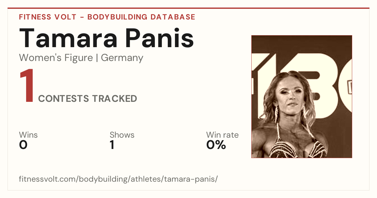The height and width of the screenshot is (198, 377).
Task: Click the Shows value 1
Action: tap(112, 145)
